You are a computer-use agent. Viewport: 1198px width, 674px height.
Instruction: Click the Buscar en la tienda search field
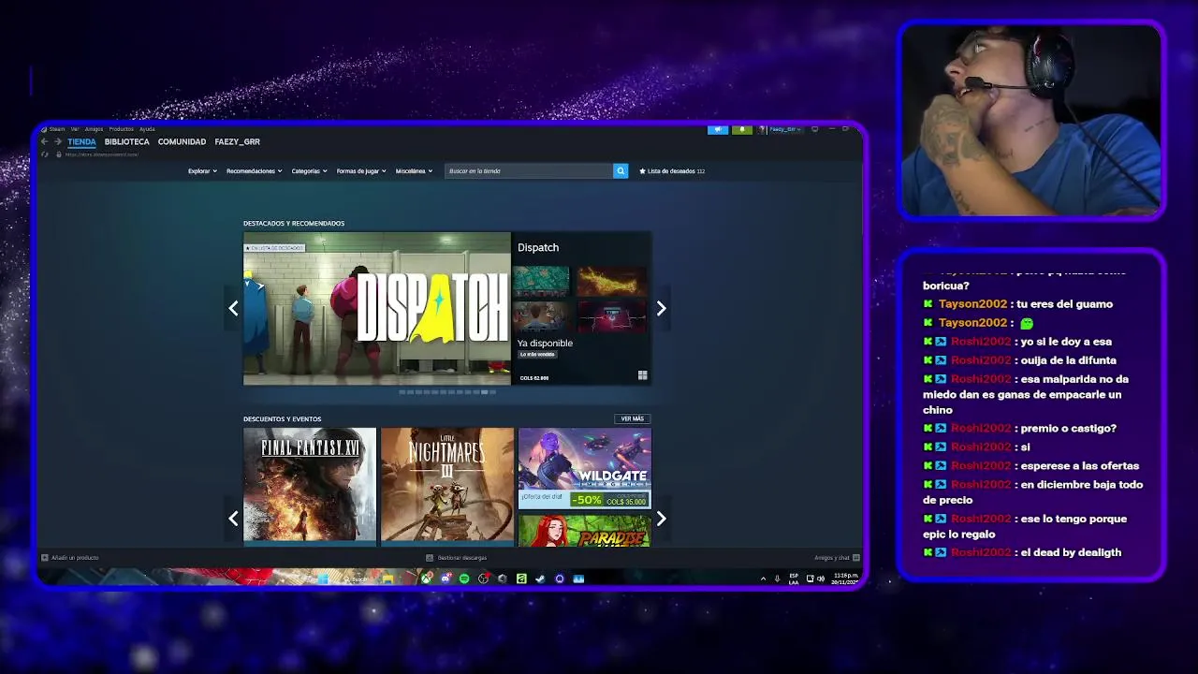pyautogui.click(x=529, y=171)
